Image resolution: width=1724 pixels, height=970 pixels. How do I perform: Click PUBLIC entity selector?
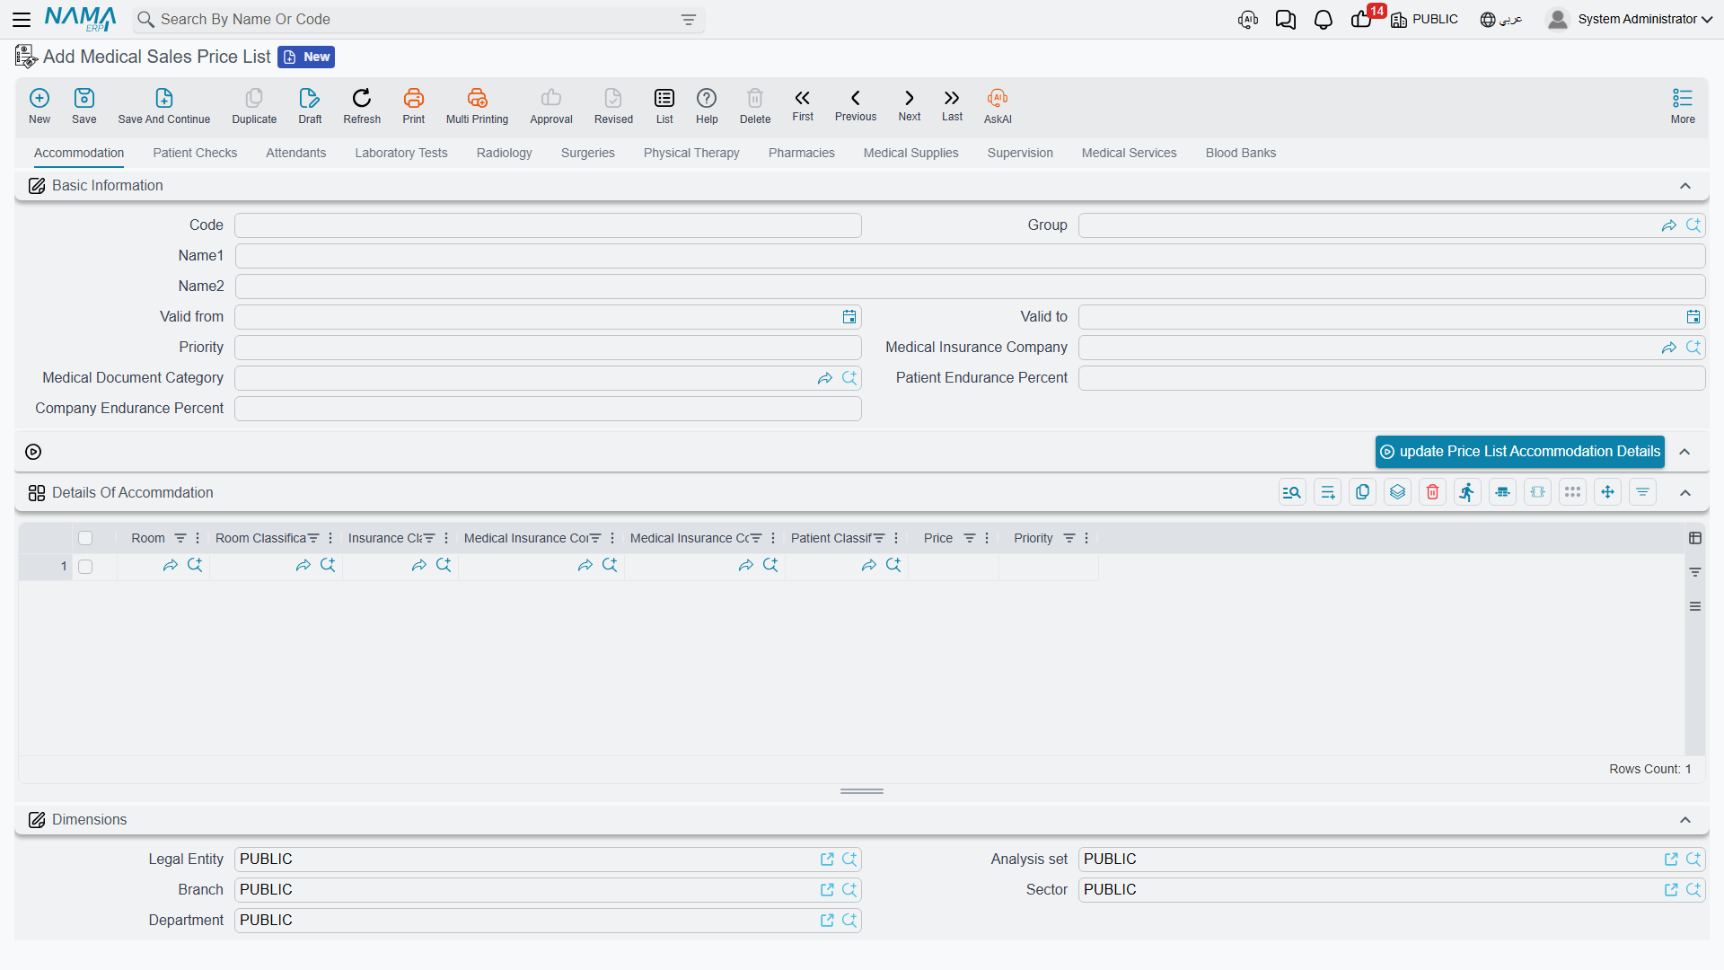[1425, 19]
